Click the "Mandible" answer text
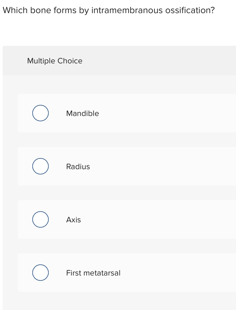 tap(82, 113)
